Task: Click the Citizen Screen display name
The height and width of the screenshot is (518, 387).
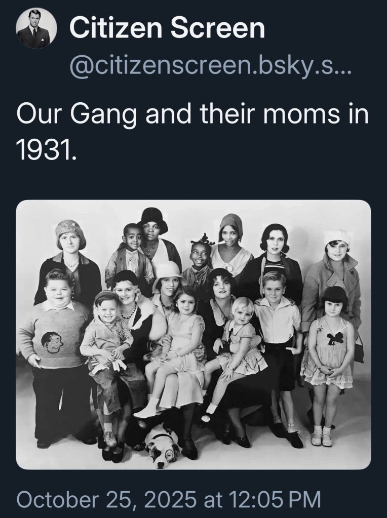Action: pyautogui.click(x=167, y=28)
